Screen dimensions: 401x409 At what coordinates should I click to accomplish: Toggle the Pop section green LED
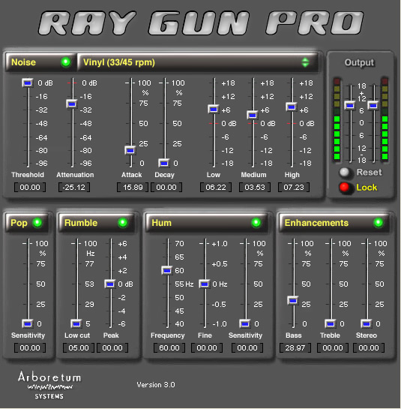point(37,222)
